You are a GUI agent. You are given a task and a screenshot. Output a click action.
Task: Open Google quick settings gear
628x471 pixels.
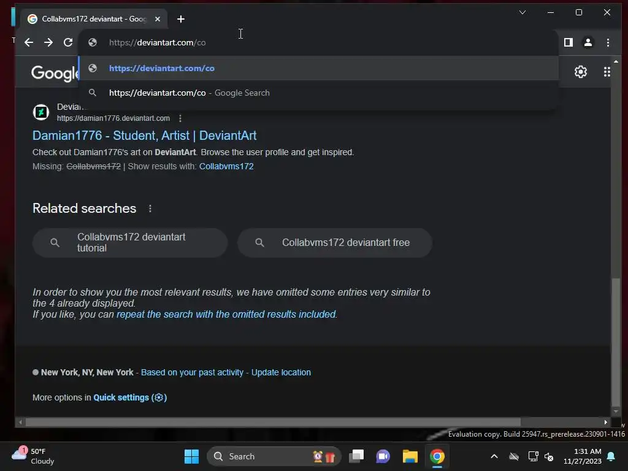(x=581, y=72)
